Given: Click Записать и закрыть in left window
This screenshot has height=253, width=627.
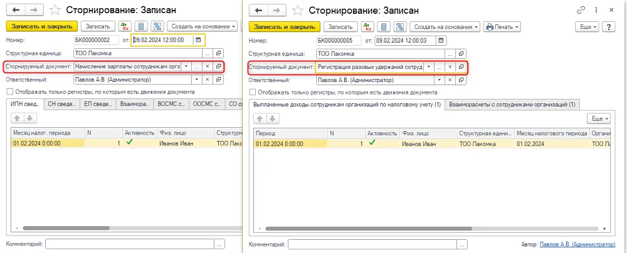Looking at the screenshot, I should [x=41, y=26].
